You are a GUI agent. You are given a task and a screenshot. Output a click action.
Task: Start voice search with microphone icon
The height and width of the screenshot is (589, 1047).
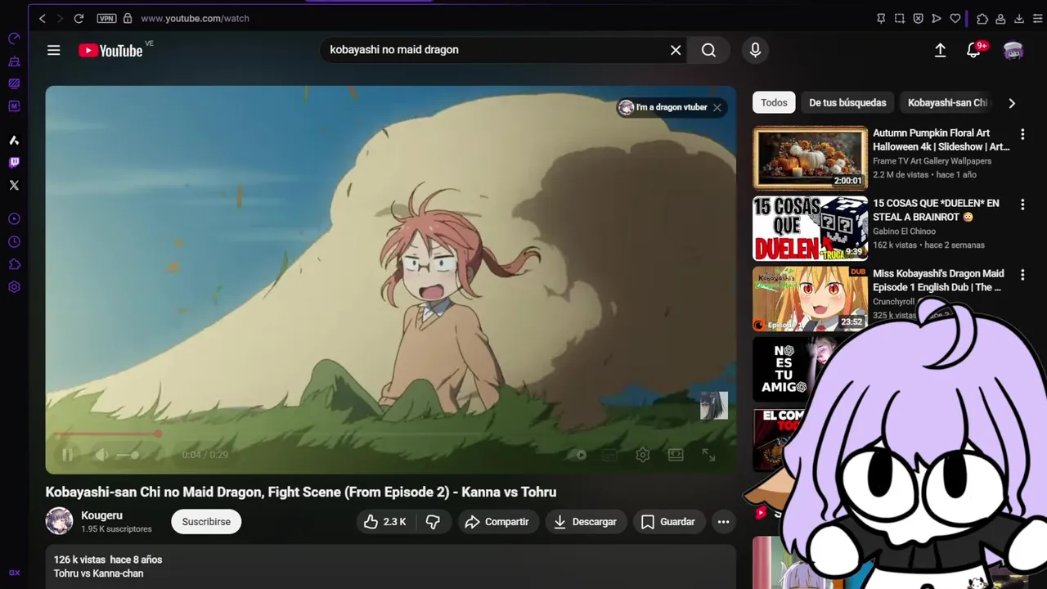pos(755,50)
